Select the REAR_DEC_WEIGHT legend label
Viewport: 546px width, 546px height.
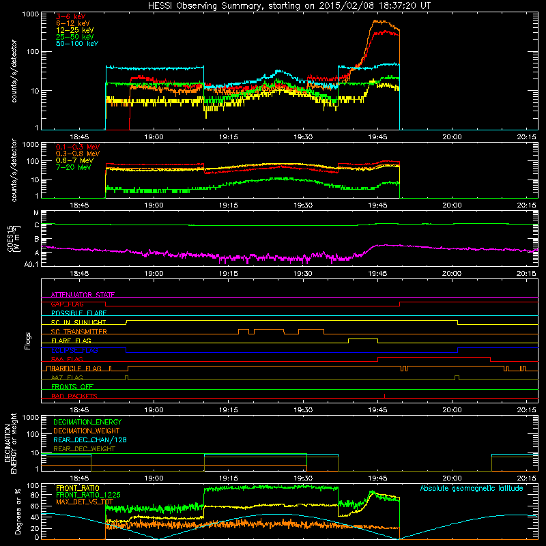coord(84,449)
